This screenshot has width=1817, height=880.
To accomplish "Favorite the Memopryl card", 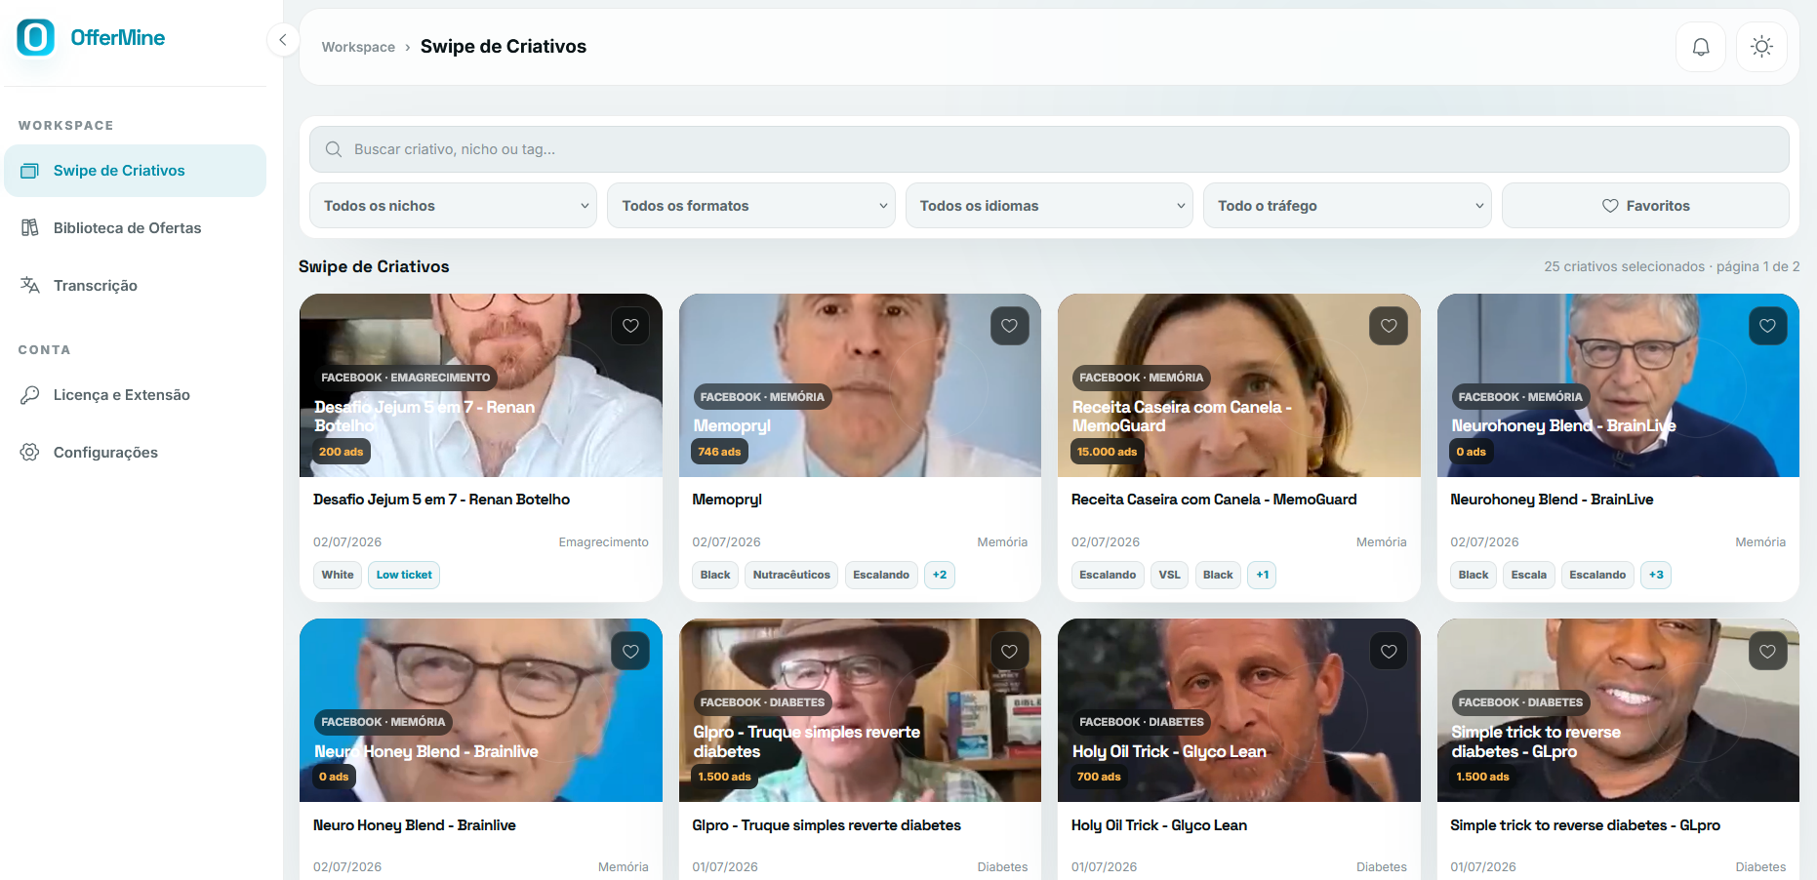I will [x=1009, y=326].
